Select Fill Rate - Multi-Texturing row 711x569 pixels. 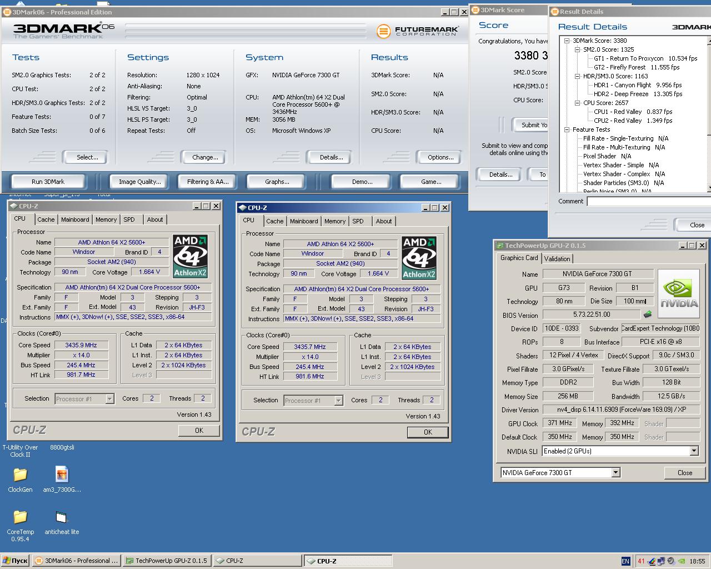[x=624, y=147]
